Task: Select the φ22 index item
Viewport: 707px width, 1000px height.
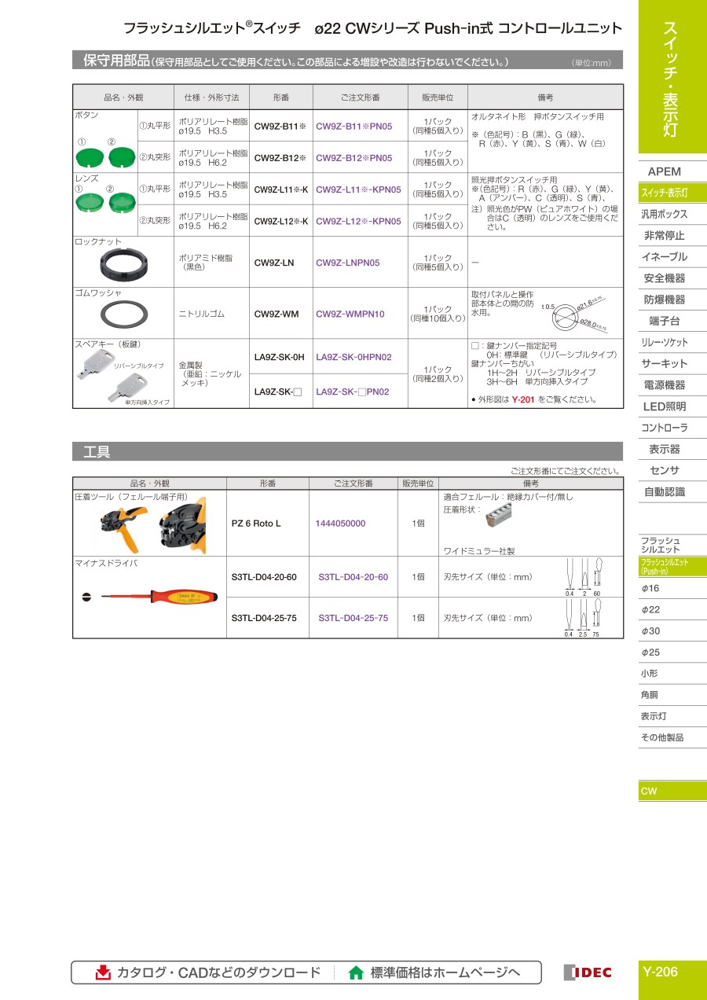Action: [x=650, y=609]
